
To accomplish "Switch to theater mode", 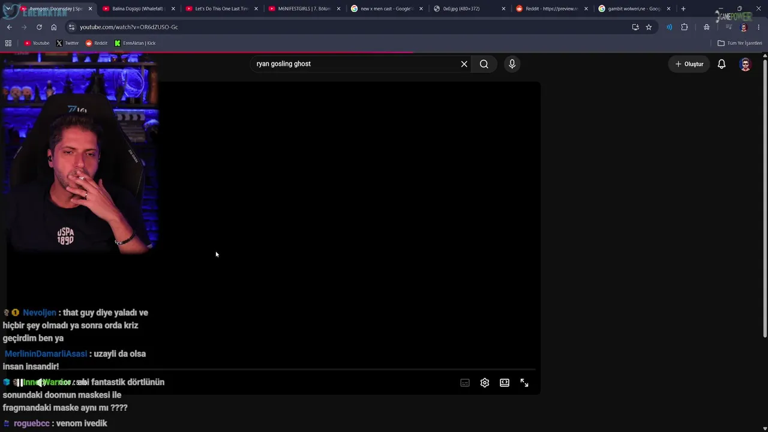I will coord(505,383).
